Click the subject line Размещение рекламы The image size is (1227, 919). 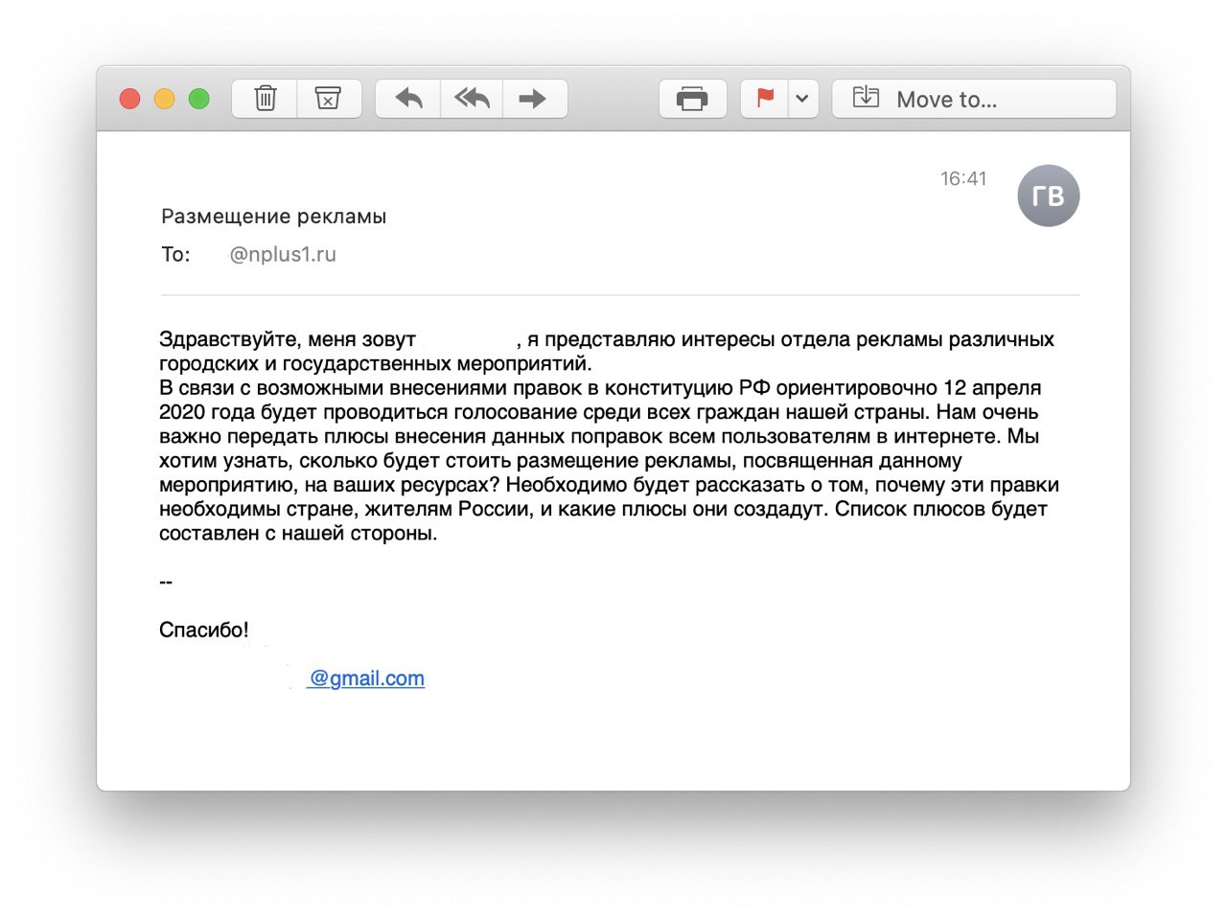(273, 217)
